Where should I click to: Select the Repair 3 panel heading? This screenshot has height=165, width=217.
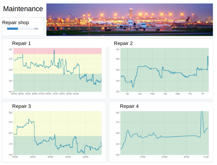coord(22,106)
